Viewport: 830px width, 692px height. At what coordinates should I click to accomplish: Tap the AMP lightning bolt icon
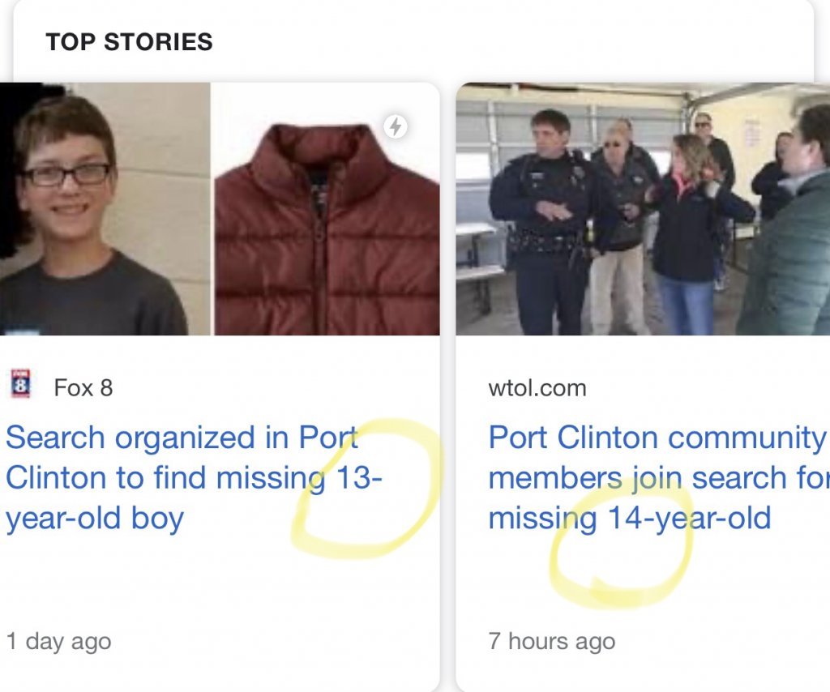(395, 126)
